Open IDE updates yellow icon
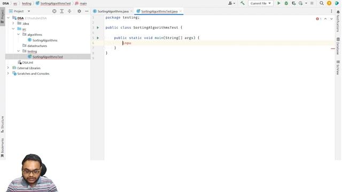 (x=329, y=3)
